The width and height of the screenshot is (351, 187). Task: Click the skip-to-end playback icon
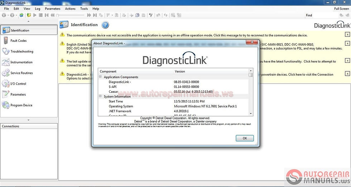[x=95, y=15]
